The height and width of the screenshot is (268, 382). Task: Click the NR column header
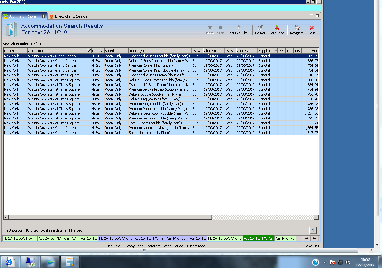289,51
